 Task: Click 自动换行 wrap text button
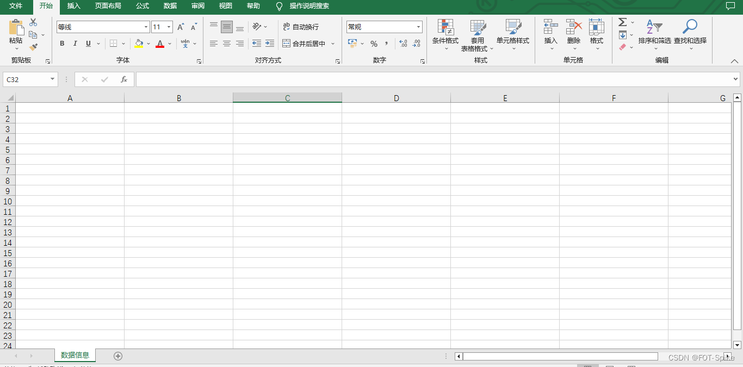[301, 27]
